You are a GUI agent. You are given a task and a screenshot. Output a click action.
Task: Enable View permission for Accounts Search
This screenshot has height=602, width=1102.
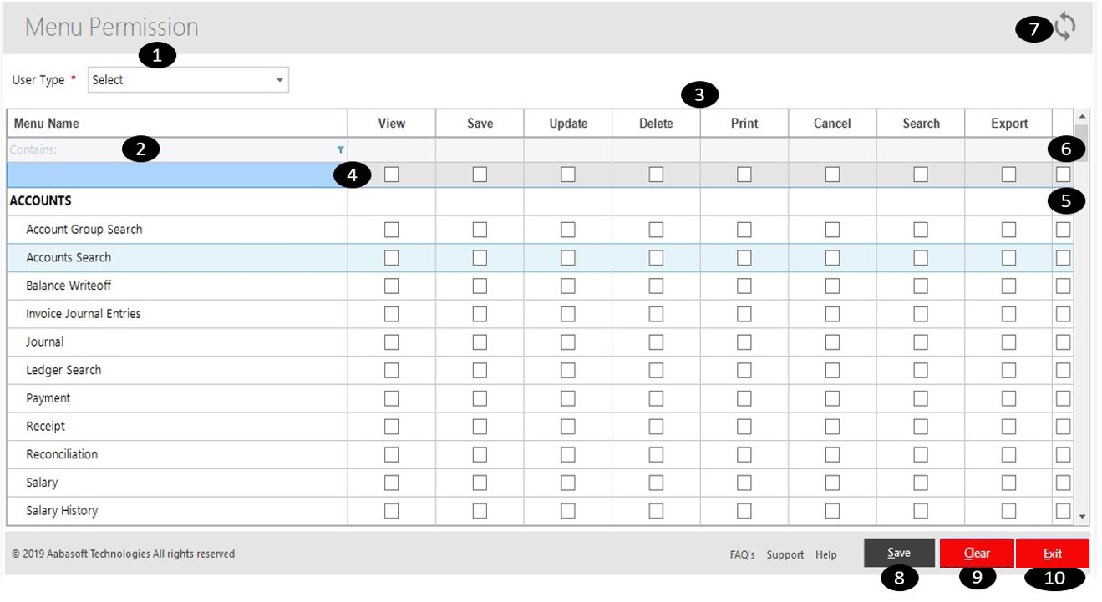[x=393, y=257]
